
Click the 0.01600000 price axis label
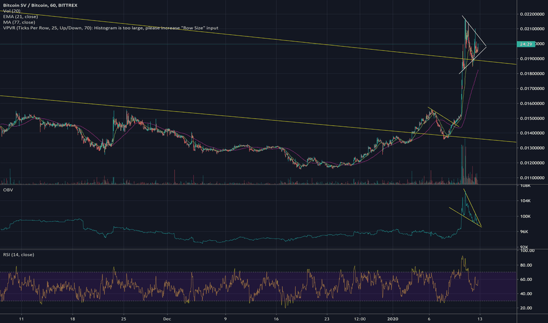point(532,103)
